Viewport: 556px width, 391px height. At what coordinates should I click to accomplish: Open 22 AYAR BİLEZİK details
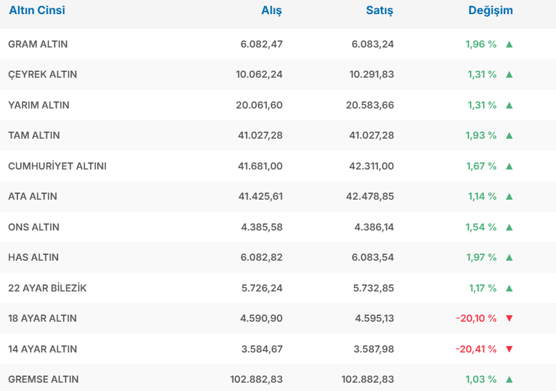(x=47, y=288)
